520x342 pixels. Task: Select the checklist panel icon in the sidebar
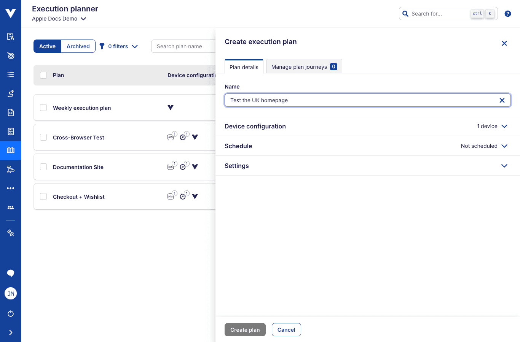point(10,131)
